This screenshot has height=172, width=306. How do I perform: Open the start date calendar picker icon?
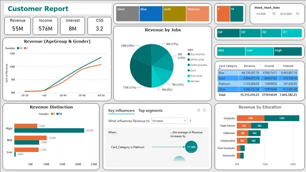coord(274,14)
